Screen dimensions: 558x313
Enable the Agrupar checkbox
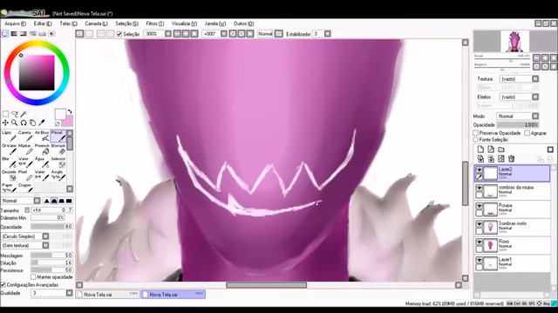click(x=527, y=133)
